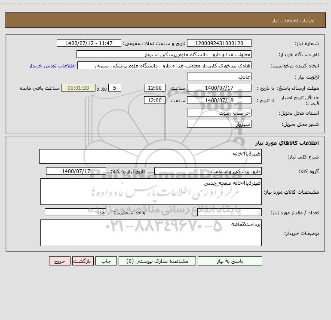Click the شرح کلی نیاز text area
This screenshot has width=331, height=320.
150,156
